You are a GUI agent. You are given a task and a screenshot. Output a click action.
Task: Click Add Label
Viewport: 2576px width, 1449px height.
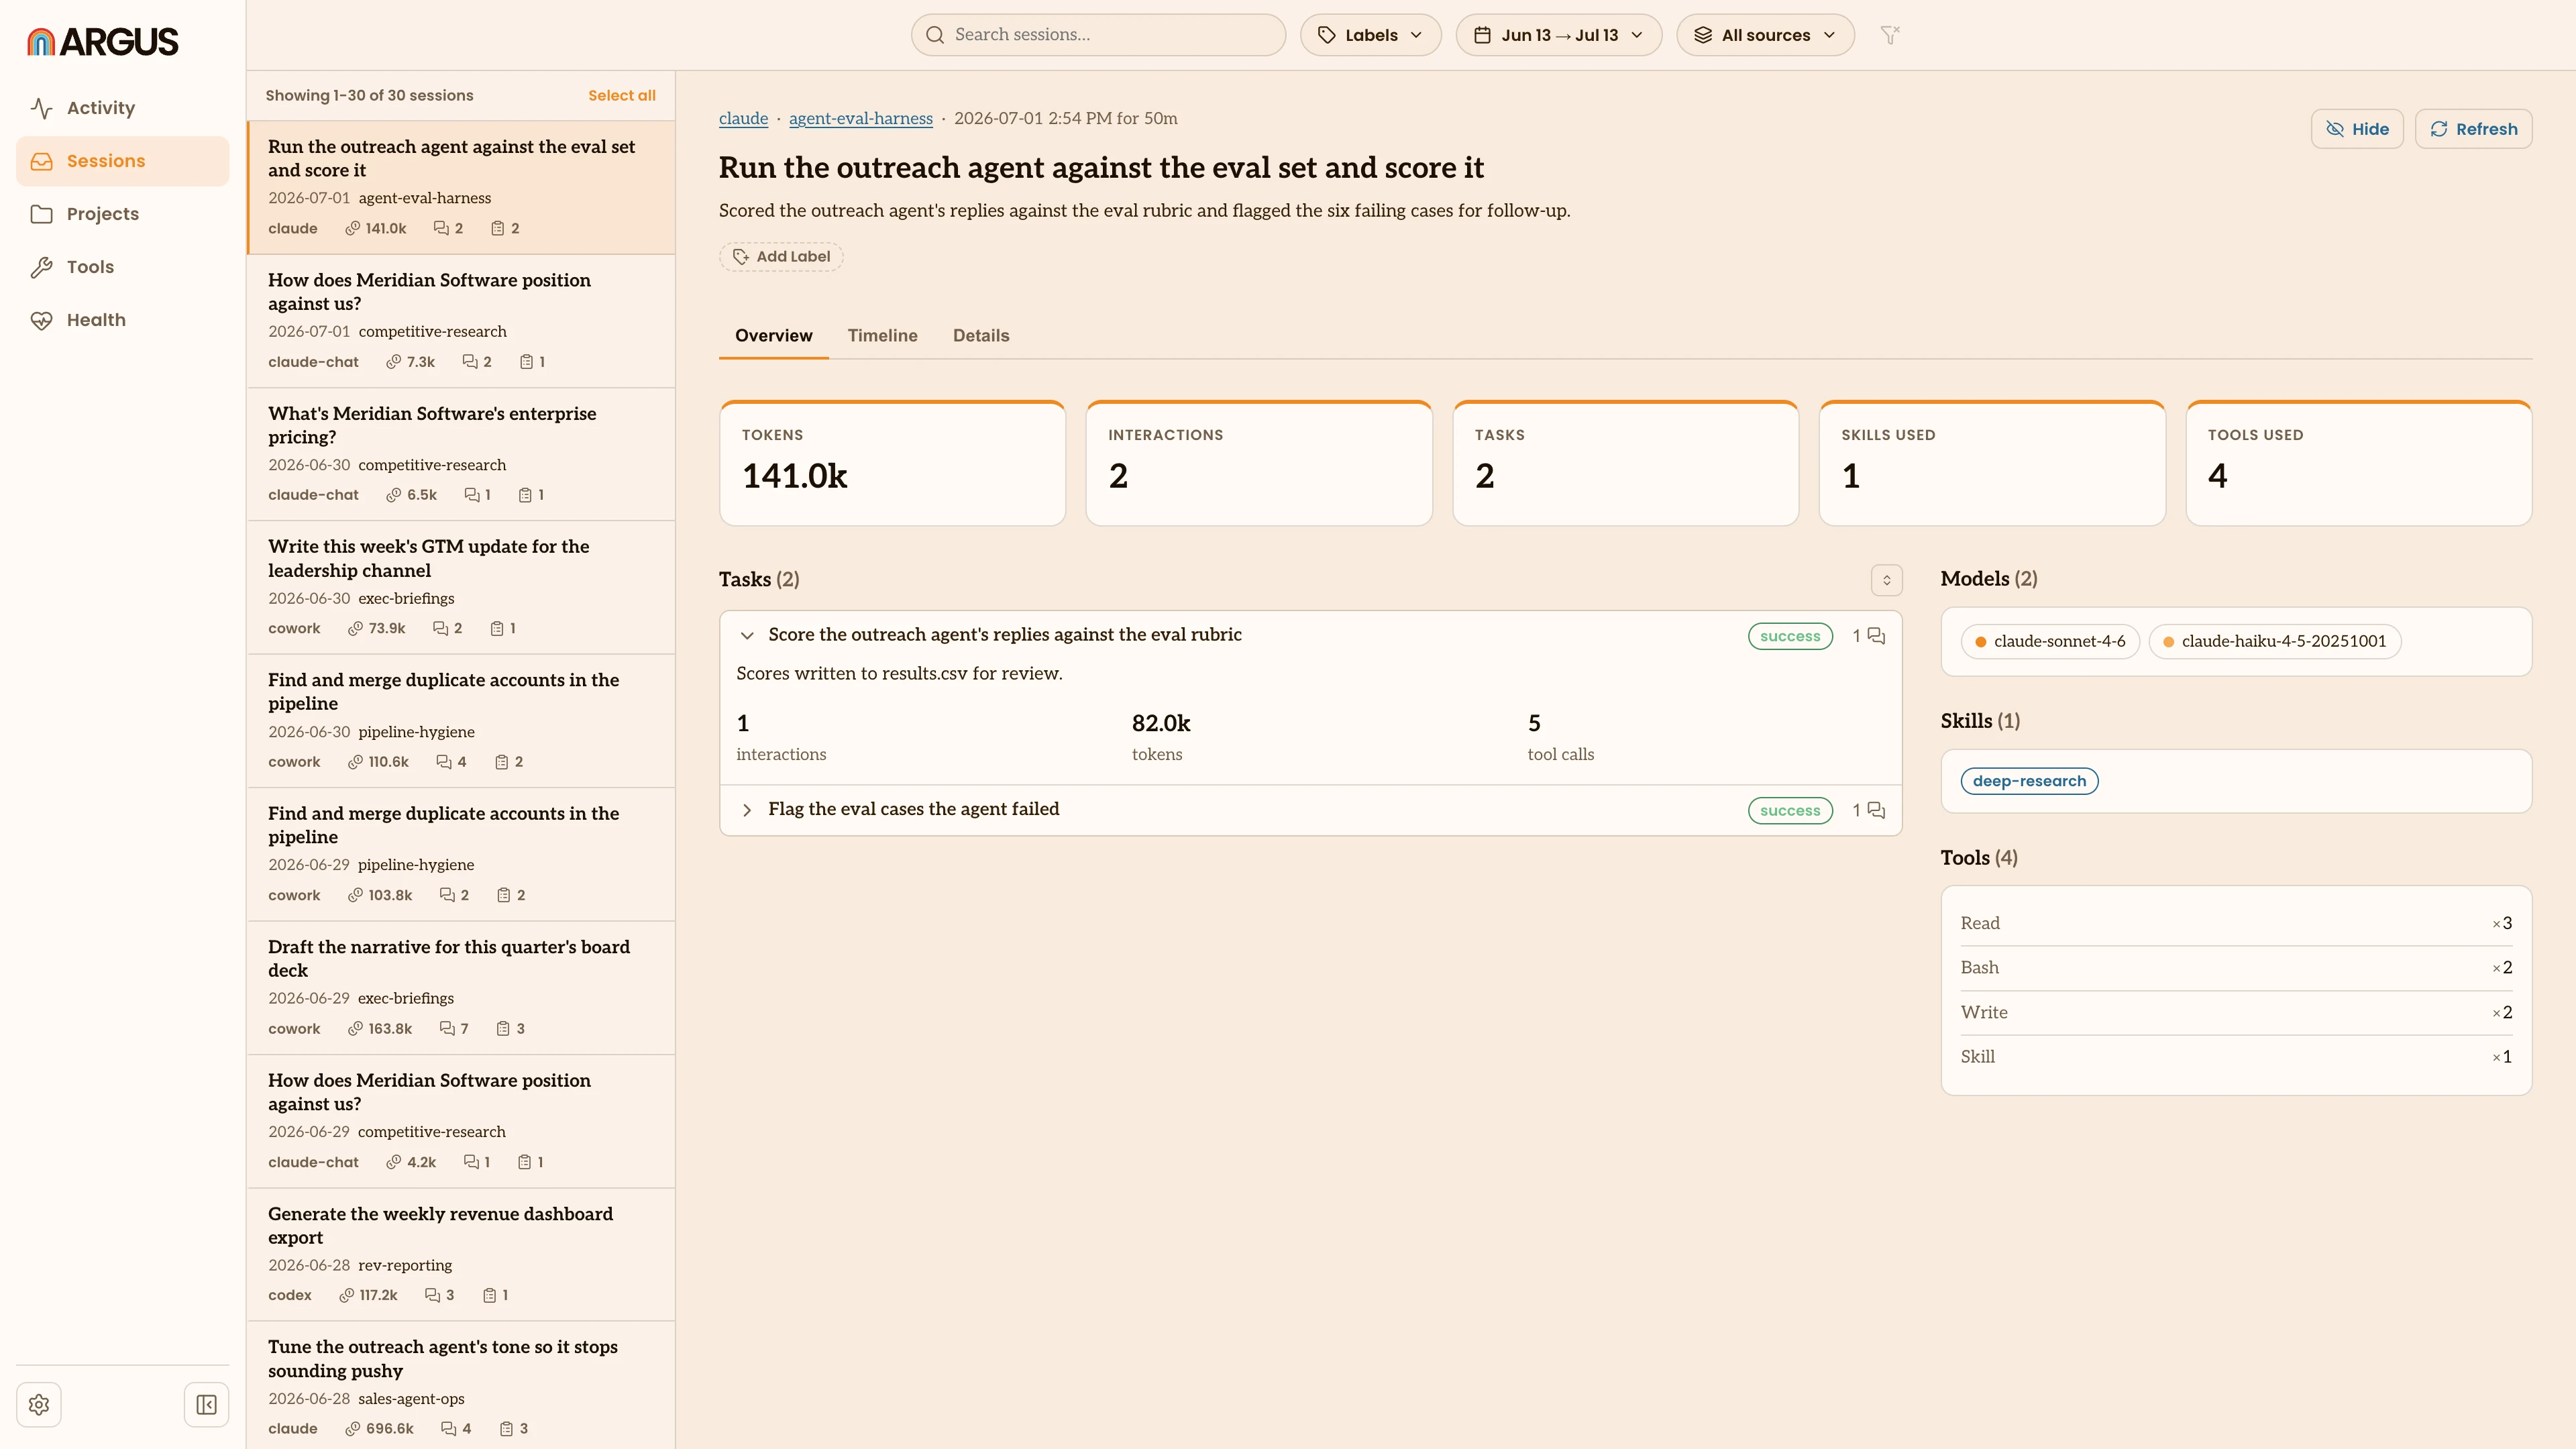tap(781, 257)
